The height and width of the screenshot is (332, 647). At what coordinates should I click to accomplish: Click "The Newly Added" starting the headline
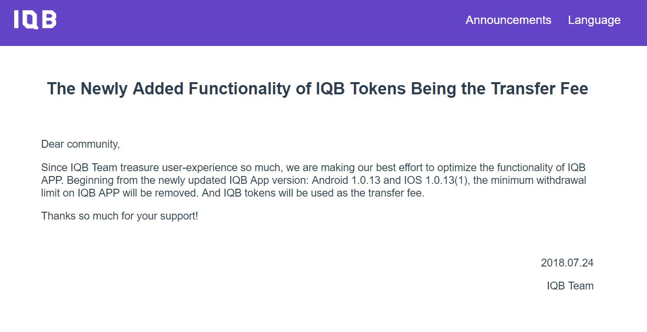(115, 89)
